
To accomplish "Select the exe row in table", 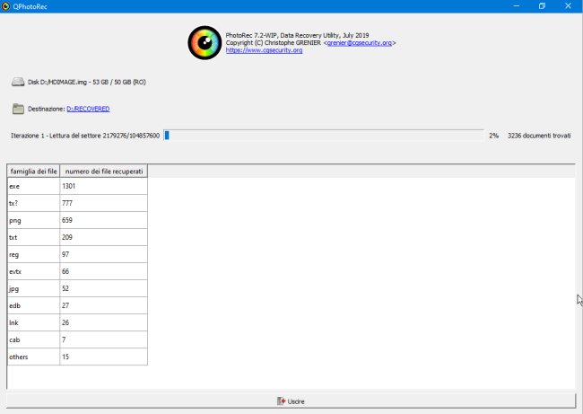I will pyautogui.click(x=77, y=186).
